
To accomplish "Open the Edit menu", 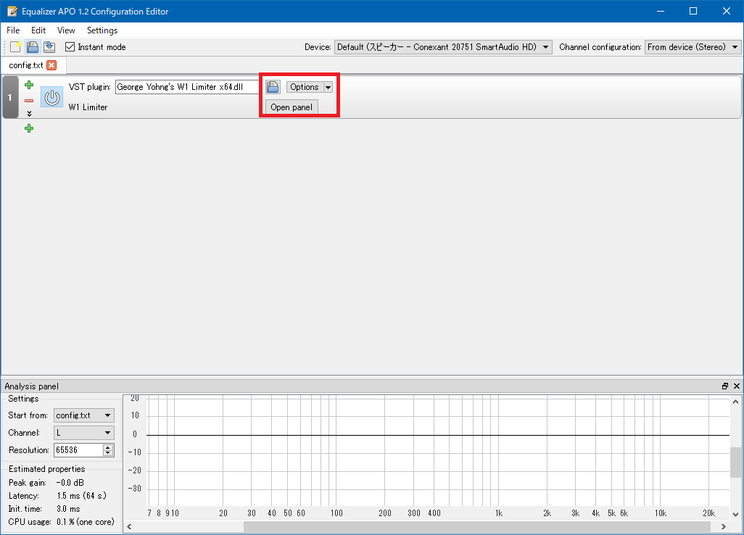I will (x=38, y=30).
